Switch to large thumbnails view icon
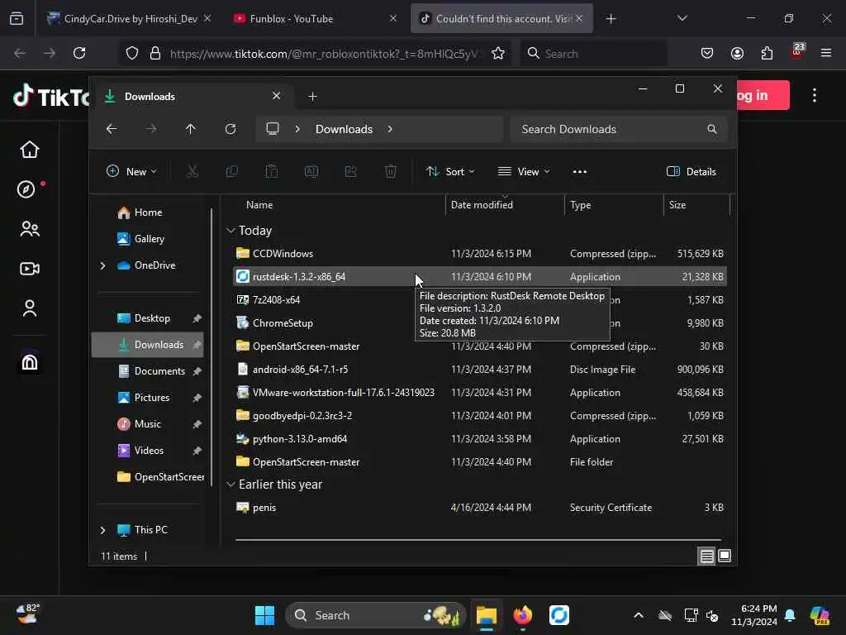 725,556
